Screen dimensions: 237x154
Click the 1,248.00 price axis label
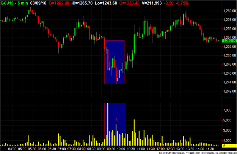[x=229, y=64]
